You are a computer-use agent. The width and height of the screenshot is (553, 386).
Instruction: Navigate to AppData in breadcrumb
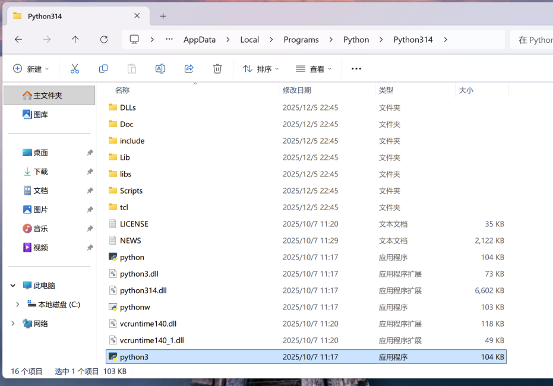click(x=200, y=39)
